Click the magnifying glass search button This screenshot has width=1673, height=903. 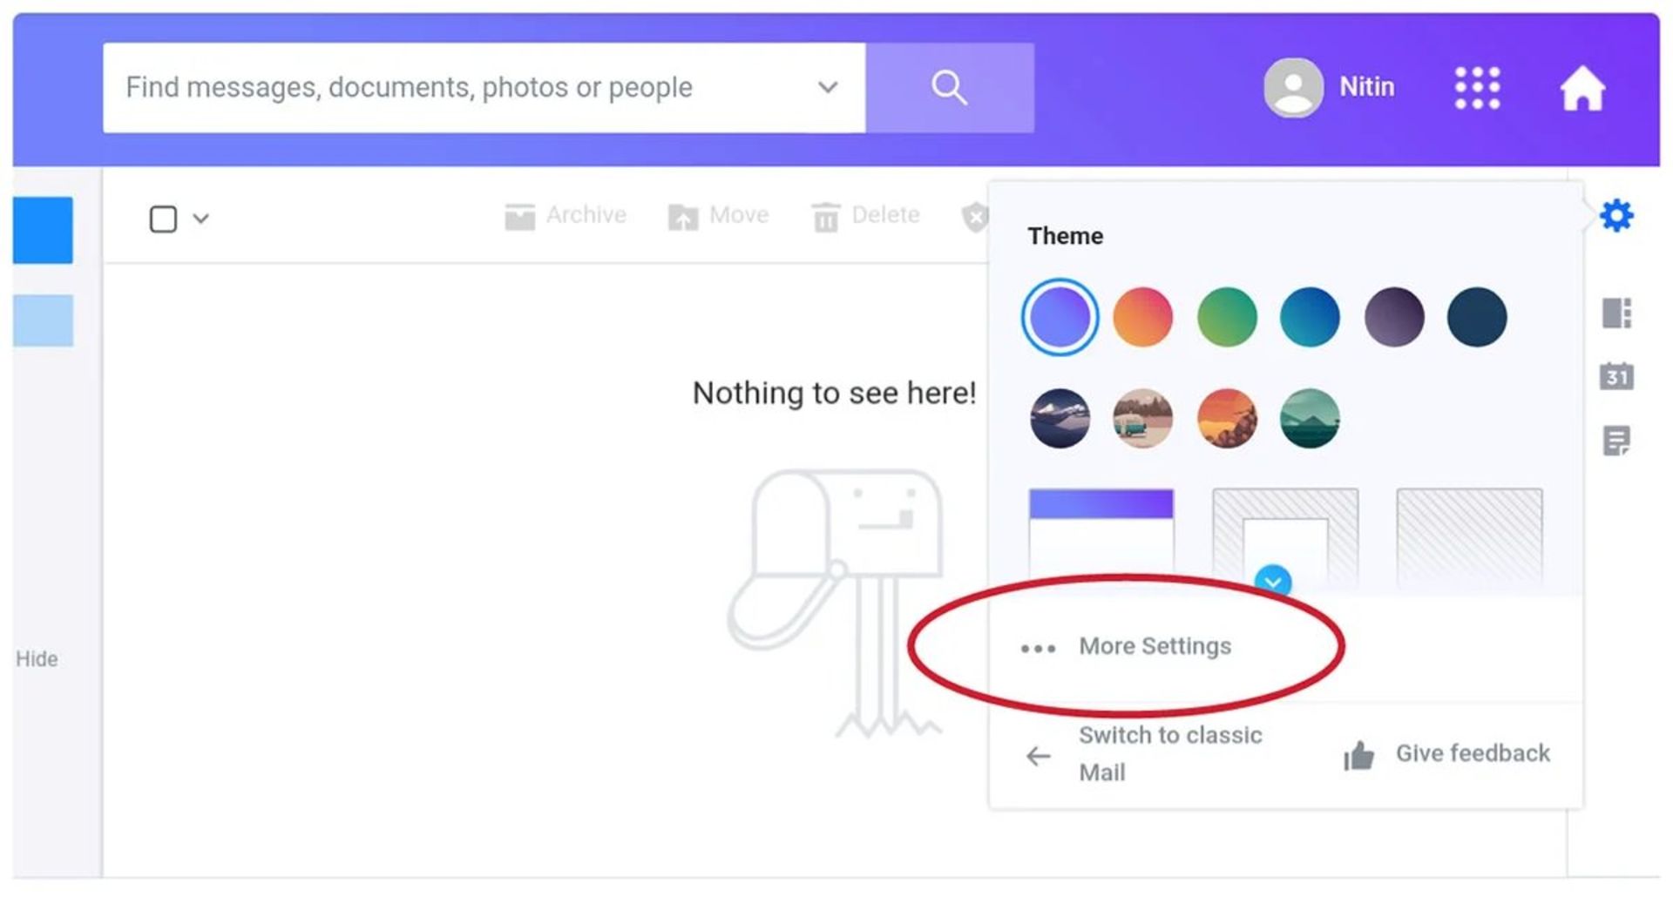pyautogui.click(x=949, y=88)
